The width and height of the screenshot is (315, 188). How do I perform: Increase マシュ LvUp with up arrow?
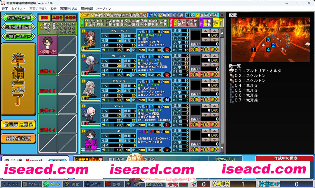coord(215,106)
